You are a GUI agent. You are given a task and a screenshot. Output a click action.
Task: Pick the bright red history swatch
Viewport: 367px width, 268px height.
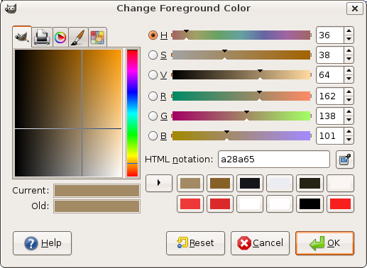tap(340, 203)
